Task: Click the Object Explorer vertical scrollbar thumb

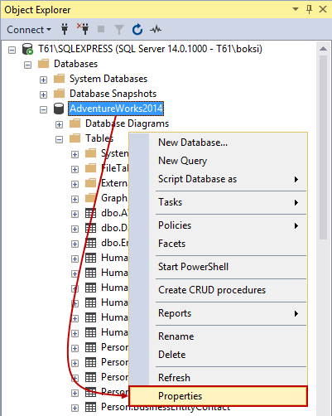Action: coord(323,148)
